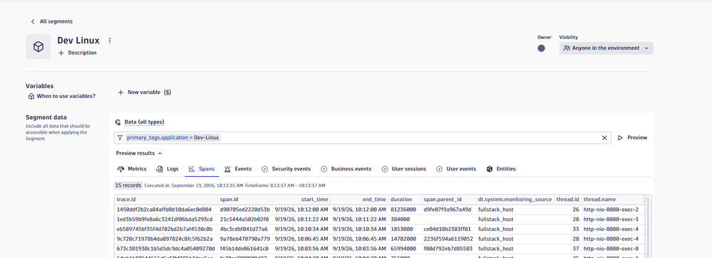Sort by the end_time column header
This screenshot has height=258, width=712.
pyautogui.click(x=359, y=199)
